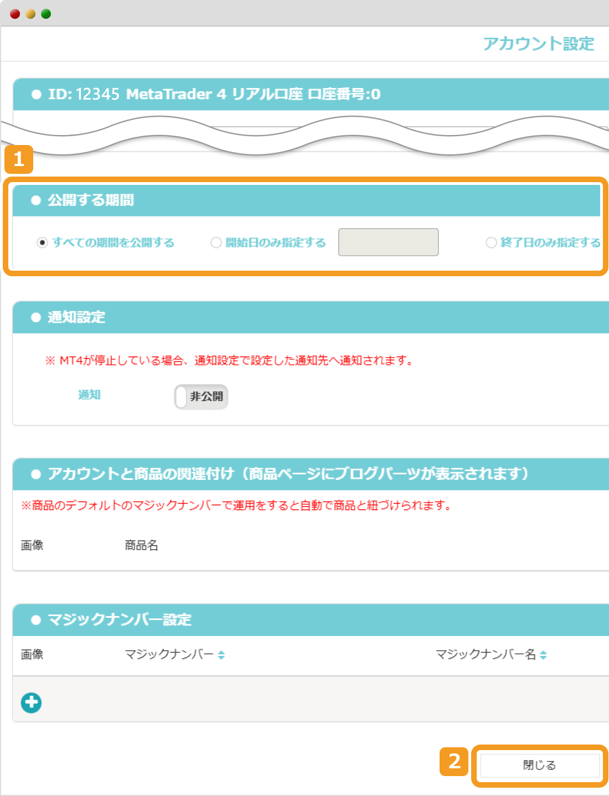
Task: Click the 商品名 column label
Action: pos(141,545)
